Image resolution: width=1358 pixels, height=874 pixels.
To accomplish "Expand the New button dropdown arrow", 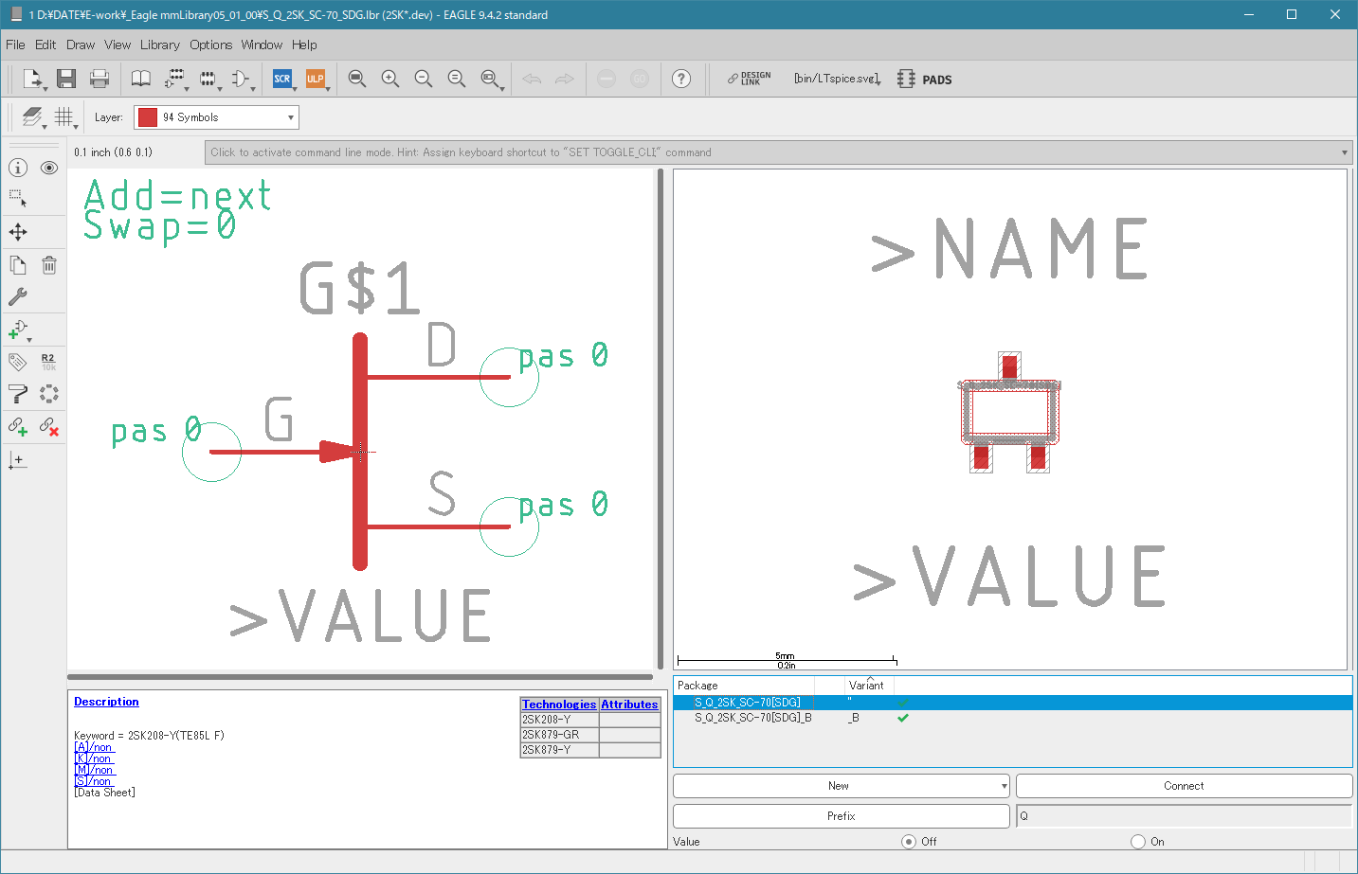I will 1004,786.
